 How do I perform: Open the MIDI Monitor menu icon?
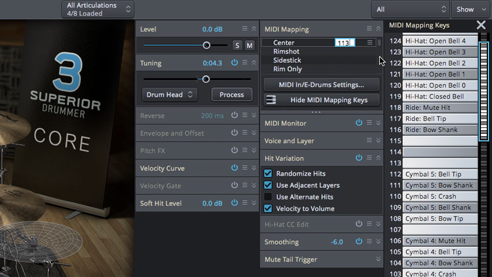pos(369,123)
